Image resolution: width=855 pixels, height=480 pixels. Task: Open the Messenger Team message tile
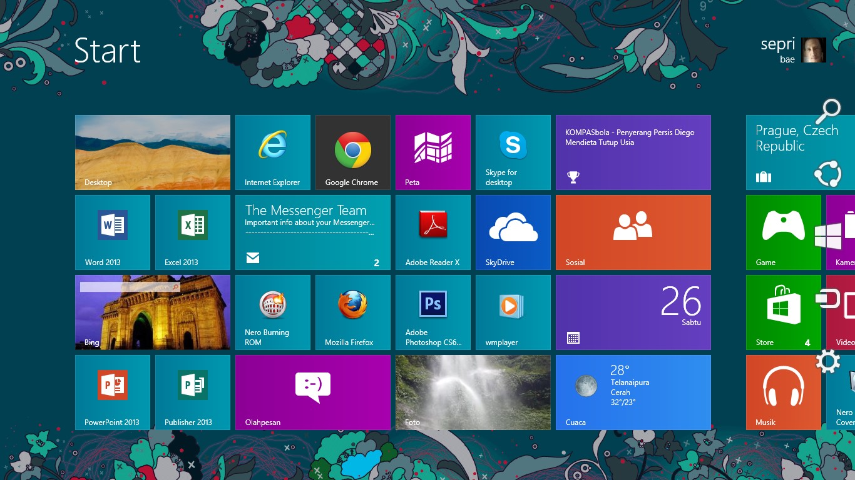coord(312,232)
